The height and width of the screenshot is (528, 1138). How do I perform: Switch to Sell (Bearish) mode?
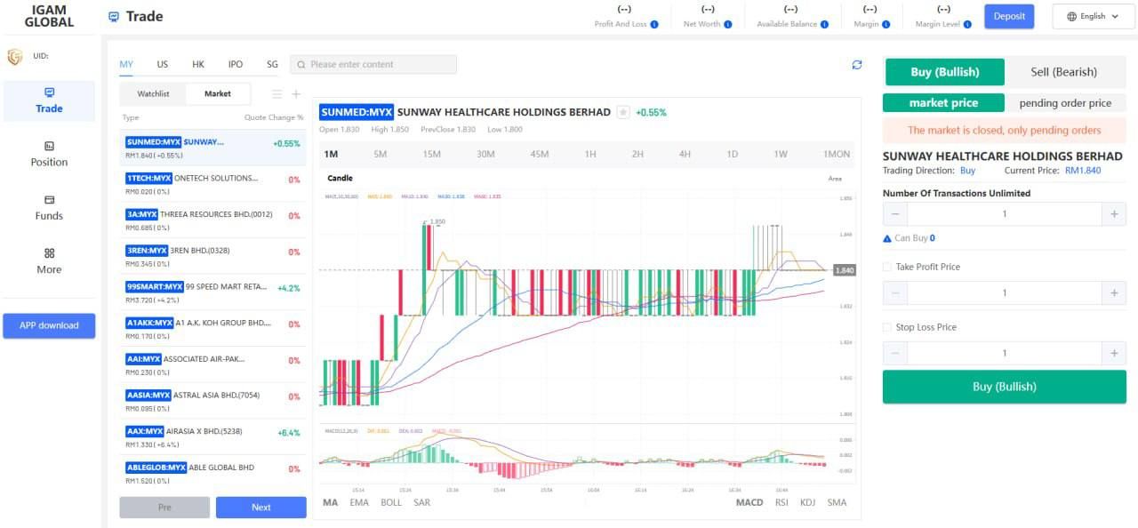1063,72
